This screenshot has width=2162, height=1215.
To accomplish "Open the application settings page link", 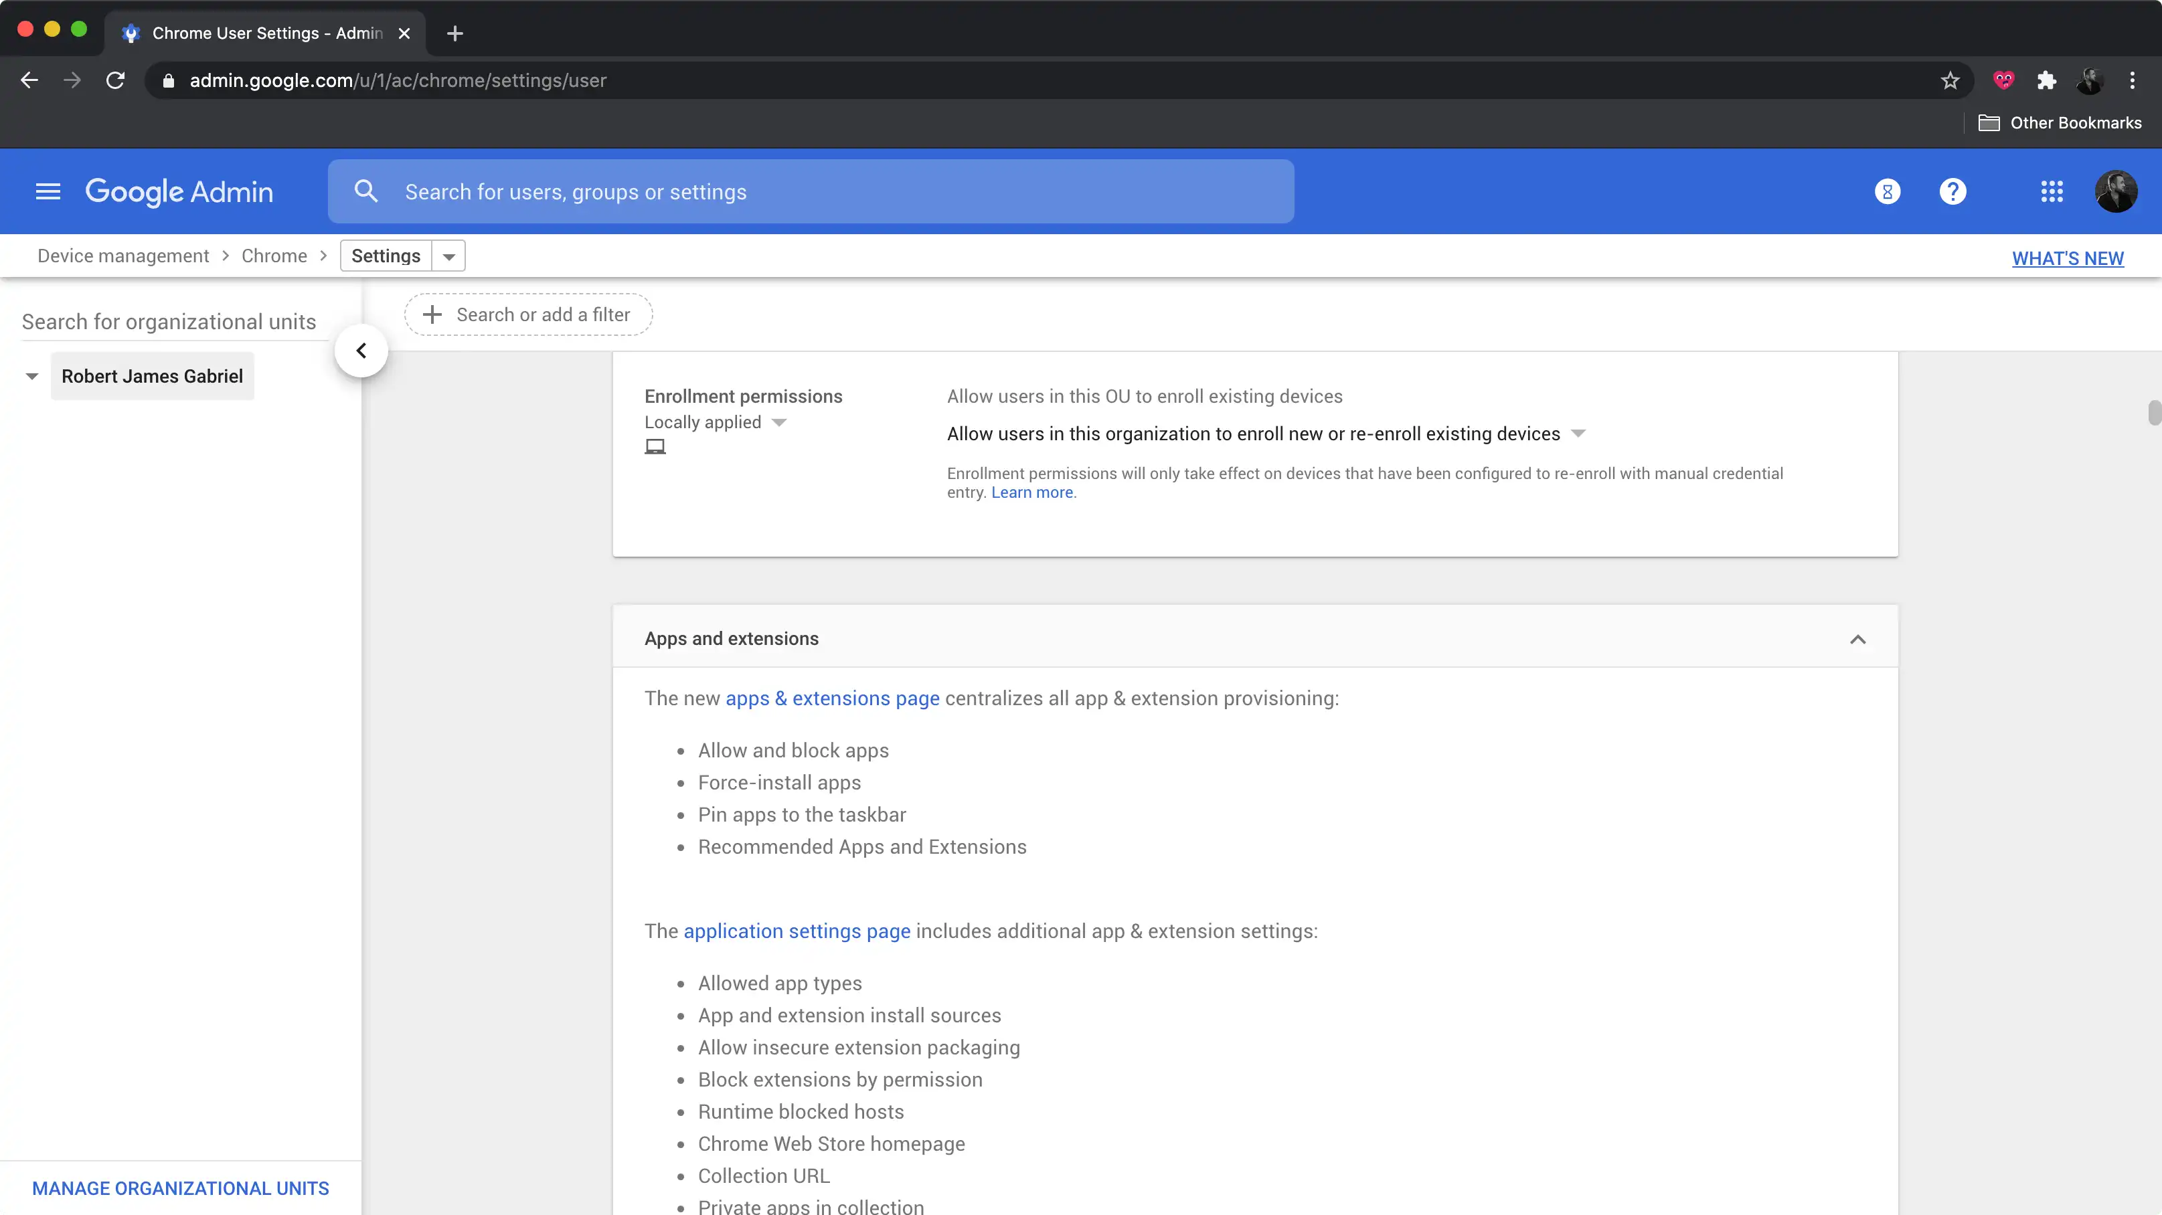I will point(797,931).
